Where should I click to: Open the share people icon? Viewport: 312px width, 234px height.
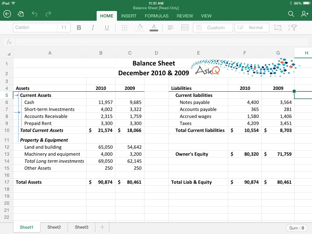click(x=304, y=14)
